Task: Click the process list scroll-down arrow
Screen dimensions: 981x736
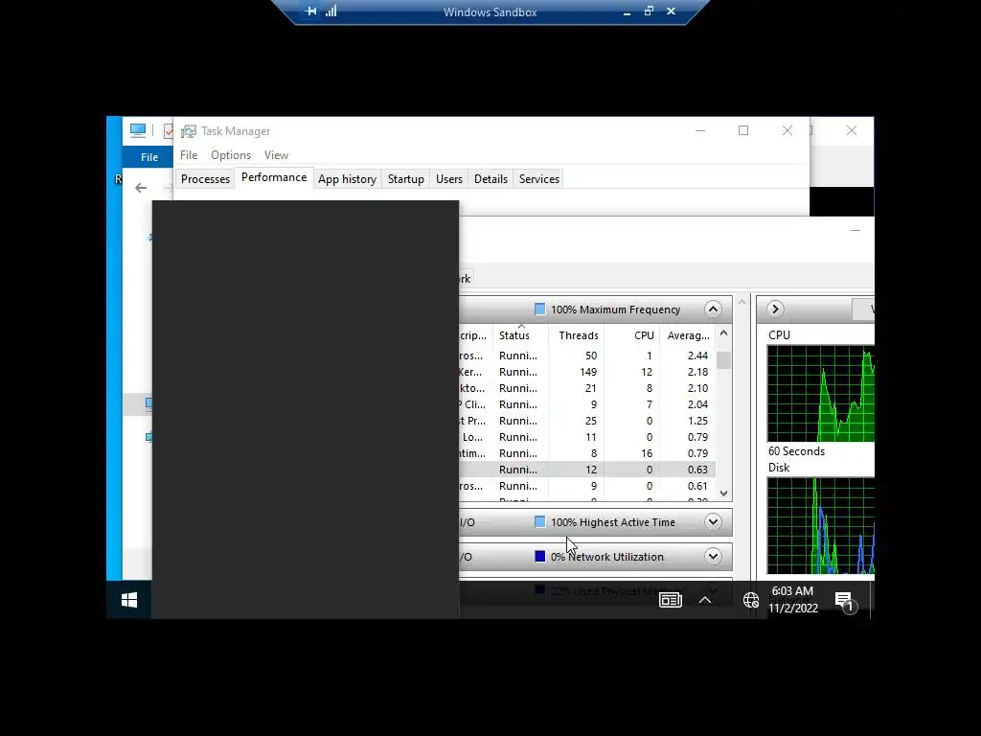Action: [x=724, y=494]
